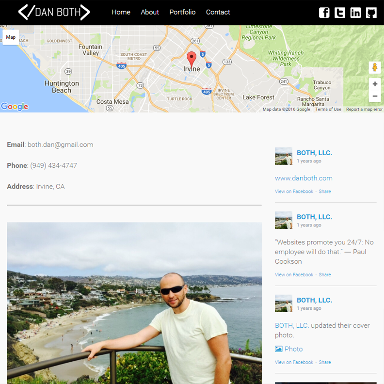Viewport: 384px width, 384px height.
Task: Click Report a map error link
Action: click(x=364, y=109)
